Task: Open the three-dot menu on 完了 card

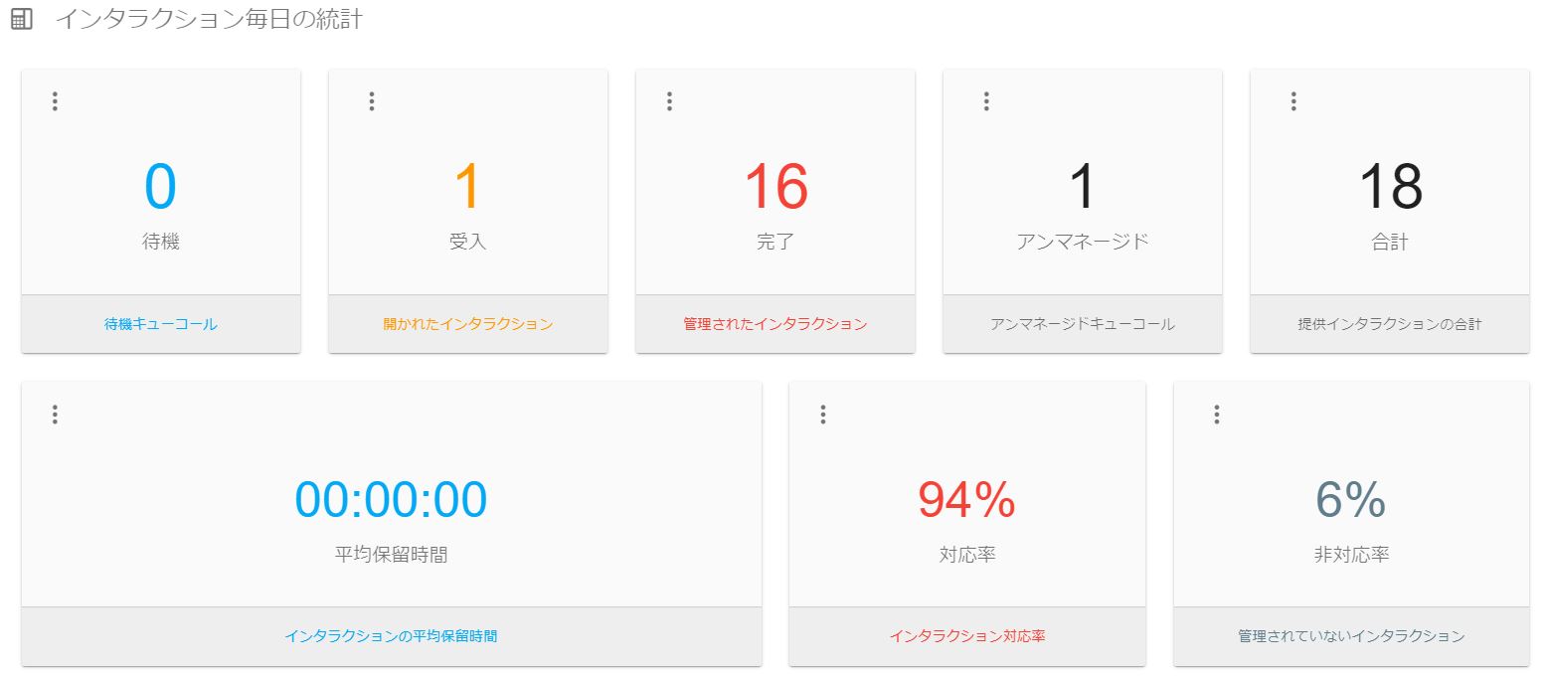Action: pyautogui.click(x=670, y=101)
